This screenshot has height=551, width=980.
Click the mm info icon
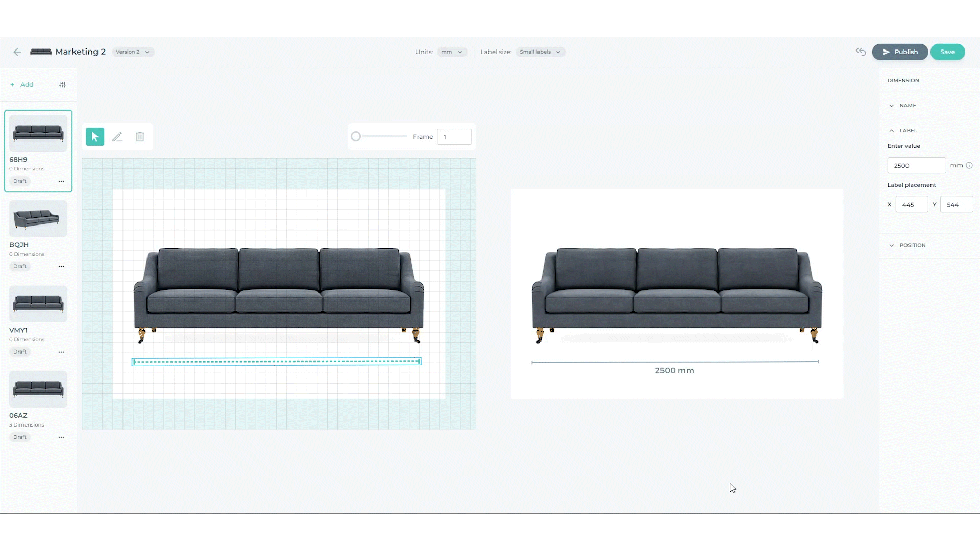969,165
